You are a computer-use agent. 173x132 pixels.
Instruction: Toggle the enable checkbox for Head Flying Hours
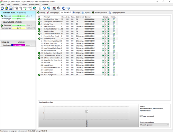[114, 75]
